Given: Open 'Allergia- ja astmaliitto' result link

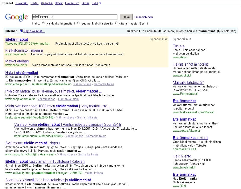Looking at the screenshot, I should click(x=48, y=180).
